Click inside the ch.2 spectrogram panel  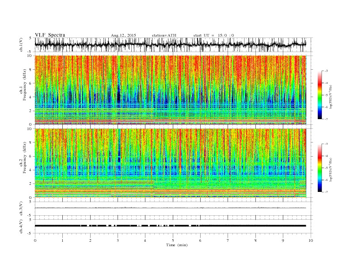coord(171,163)
